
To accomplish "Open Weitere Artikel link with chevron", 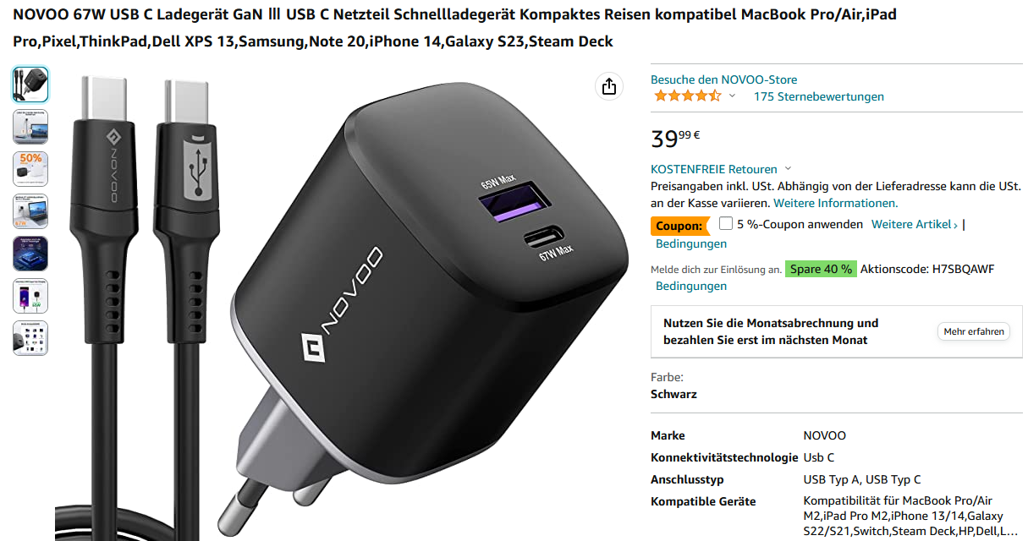I will [x=915, y=224].
